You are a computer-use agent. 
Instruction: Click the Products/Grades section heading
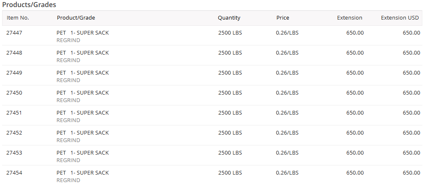coord(29,5)
